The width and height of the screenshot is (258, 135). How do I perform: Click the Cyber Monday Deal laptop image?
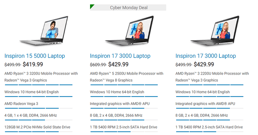click(x=130, y=31)
